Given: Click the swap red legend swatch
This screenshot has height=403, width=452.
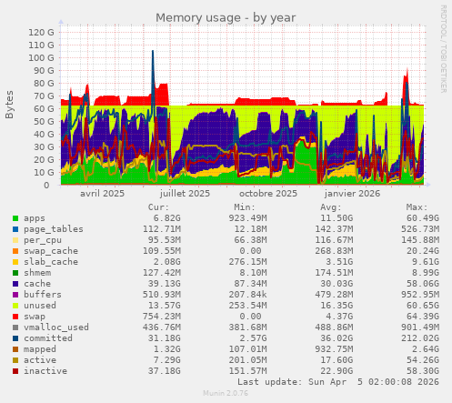Looking at the screenshot, I should point(15,317).
